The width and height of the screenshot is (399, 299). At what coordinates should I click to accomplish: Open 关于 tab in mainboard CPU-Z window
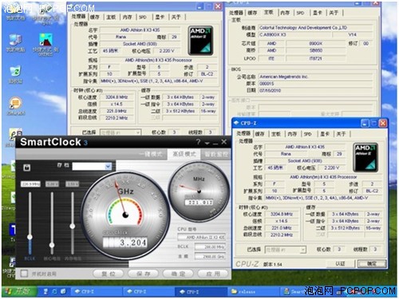pyautogui.click(x=334, y=13)
